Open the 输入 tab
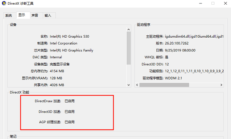This screenshot has height=139, width=231. [49, 15]
